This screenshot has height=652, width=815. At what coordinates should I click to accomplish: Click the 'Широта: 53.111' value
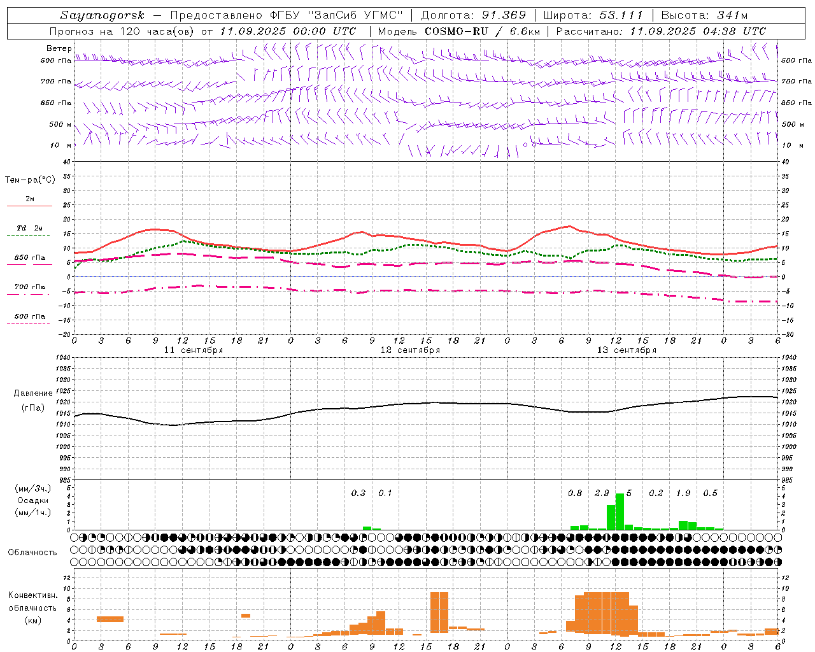click(593, 15)
